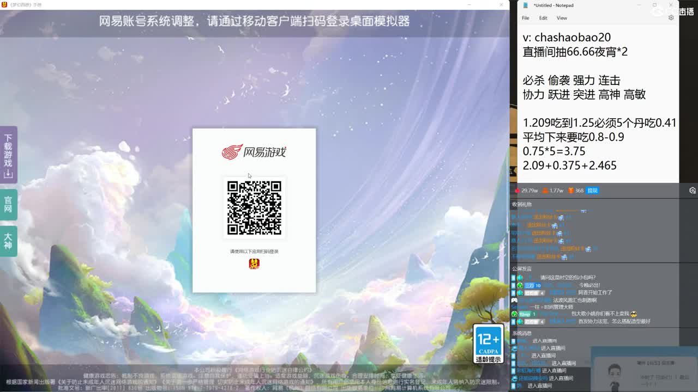Screen dimensions: 698x392
Task: Click chat message '包大敢小姚你们看不上卖我'
Action: 600,314
